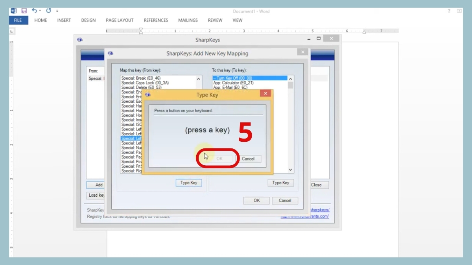The height and width of the screenshot is (265, 472).
Task: Switch to the REVIEW tab
Action: coord(215,20)
